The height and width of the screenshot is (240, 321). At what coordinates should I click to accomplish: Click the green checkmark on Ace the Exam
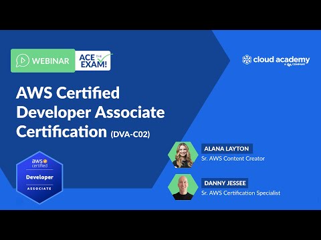105,58
